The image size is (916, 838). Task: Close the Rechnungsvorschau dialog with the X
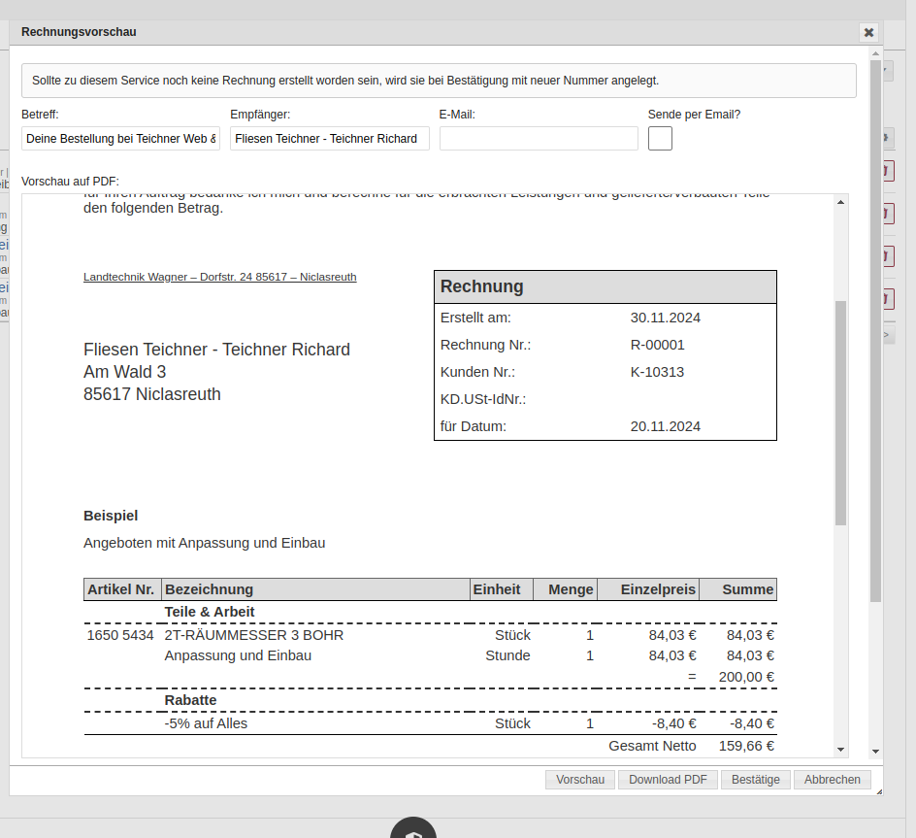tap(868, 32)
